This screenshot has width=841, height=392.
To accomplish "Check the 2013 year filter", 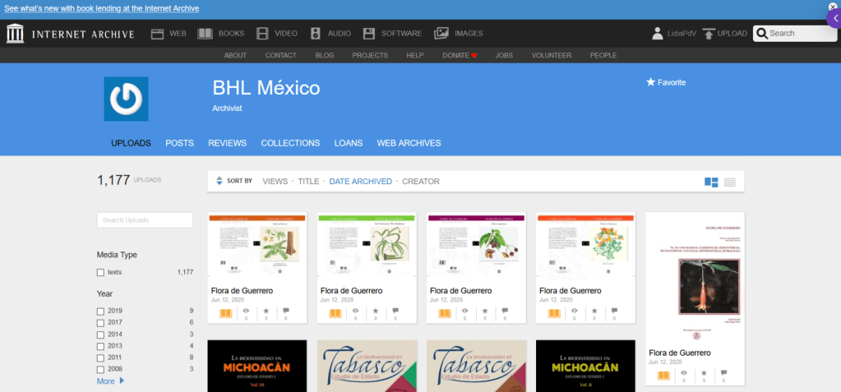I will [100, 346].
